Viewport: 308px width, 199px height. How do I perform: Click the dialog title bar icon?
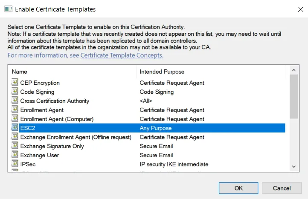pos(8,9)
